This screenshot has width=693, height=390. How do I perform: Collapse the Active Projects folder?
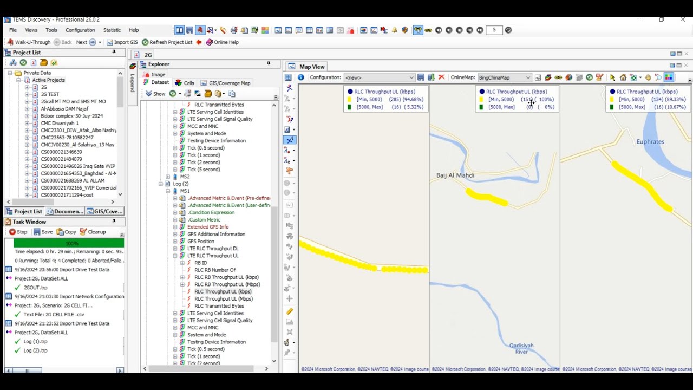[x=19, y=80]
